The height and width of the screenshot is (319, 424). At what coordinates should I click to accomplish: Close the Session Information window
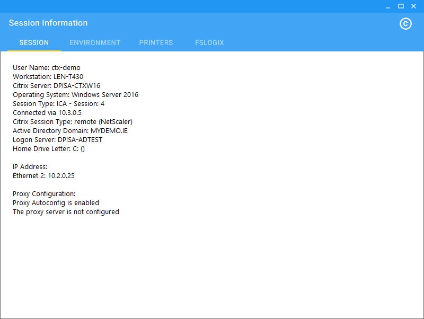[x=413, y=6]
